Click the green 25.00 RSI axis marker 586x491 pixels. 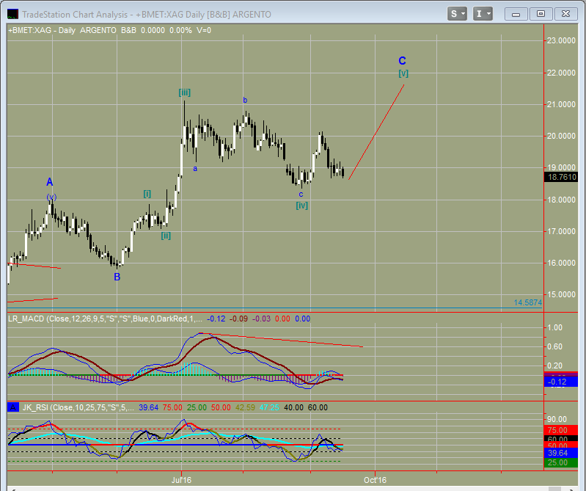pos(561,462)
